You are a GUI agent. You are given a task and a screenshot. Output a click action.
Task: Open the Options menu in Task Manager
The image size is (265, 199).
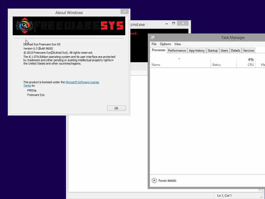pos(165,44)
